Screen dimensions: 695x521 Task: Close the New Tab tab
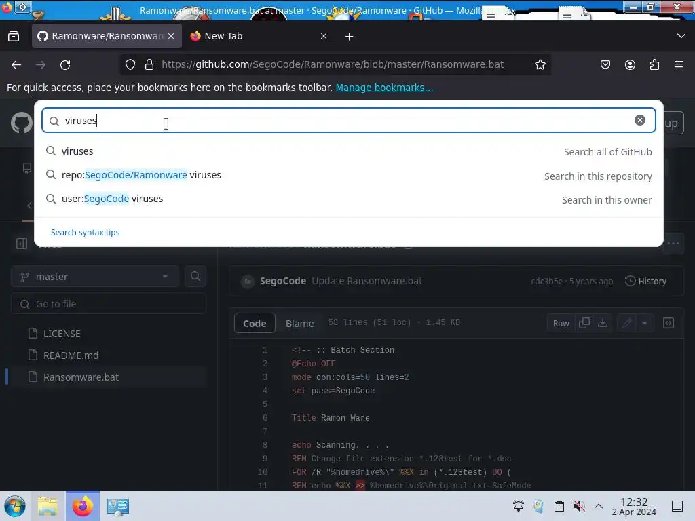pyautogui.click(x=324, y=36)
